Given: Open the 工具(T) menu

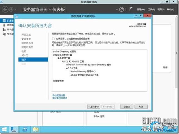Looking at the screenshot, I should pos(151,9).
